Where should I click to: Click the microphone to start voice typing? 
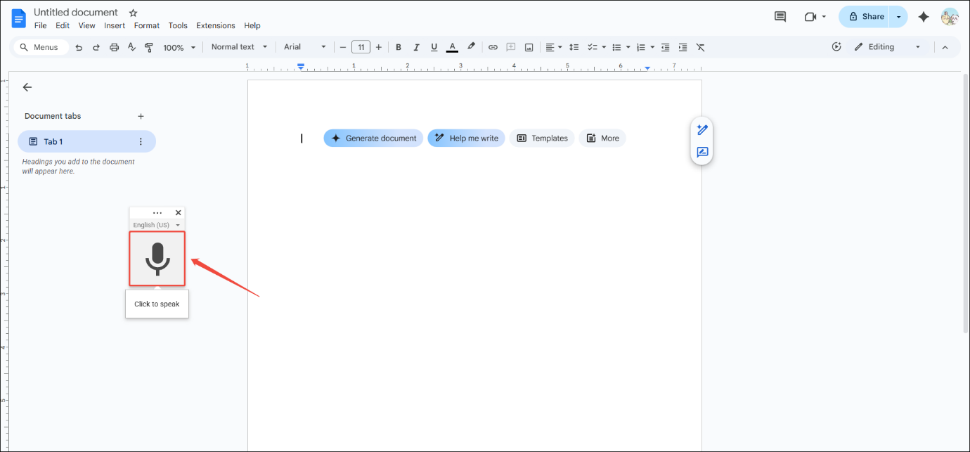click(x=157, y=259)
